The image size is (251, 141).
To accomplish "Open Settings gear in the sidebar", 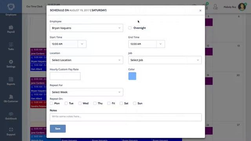I will (x=11, y=64).
